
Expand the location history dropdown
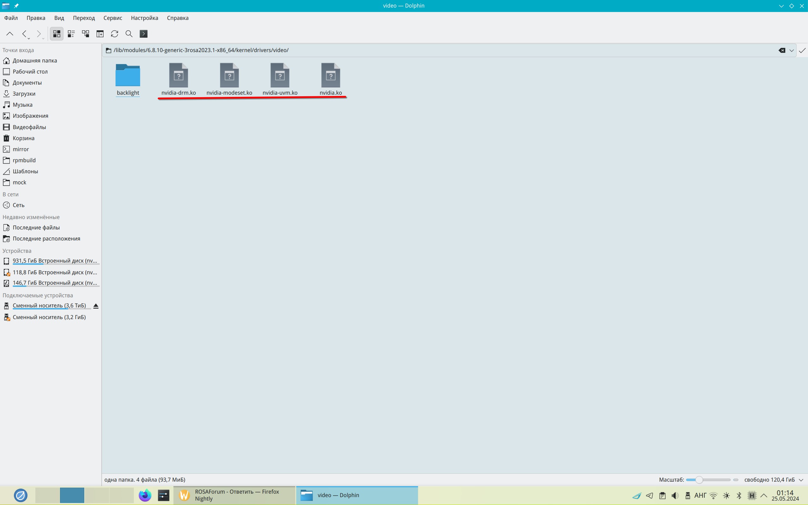[791, 50]
